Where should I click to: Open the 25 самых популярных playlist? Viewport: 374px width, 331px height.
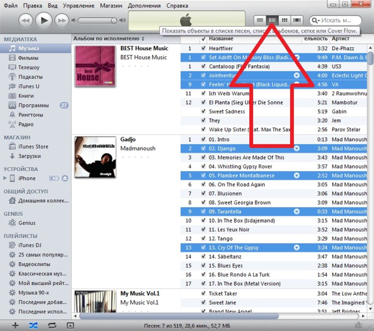pyautogui.click(x=43, y=255)
